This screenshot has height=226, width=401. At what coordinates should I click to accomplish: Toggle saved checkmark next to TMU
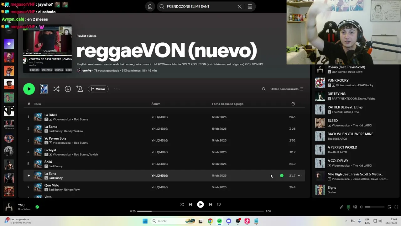(37, 207)
